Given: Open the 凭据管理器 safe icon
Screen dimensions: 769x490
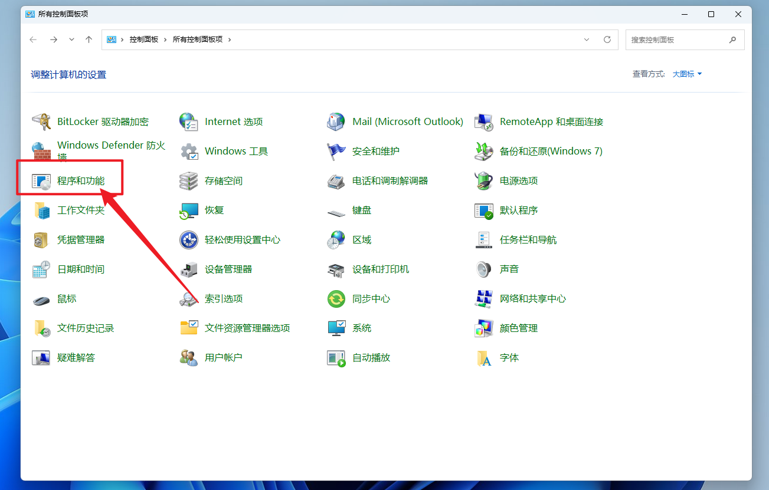Looking at the screenshot, I should click(x=41, y=240).
